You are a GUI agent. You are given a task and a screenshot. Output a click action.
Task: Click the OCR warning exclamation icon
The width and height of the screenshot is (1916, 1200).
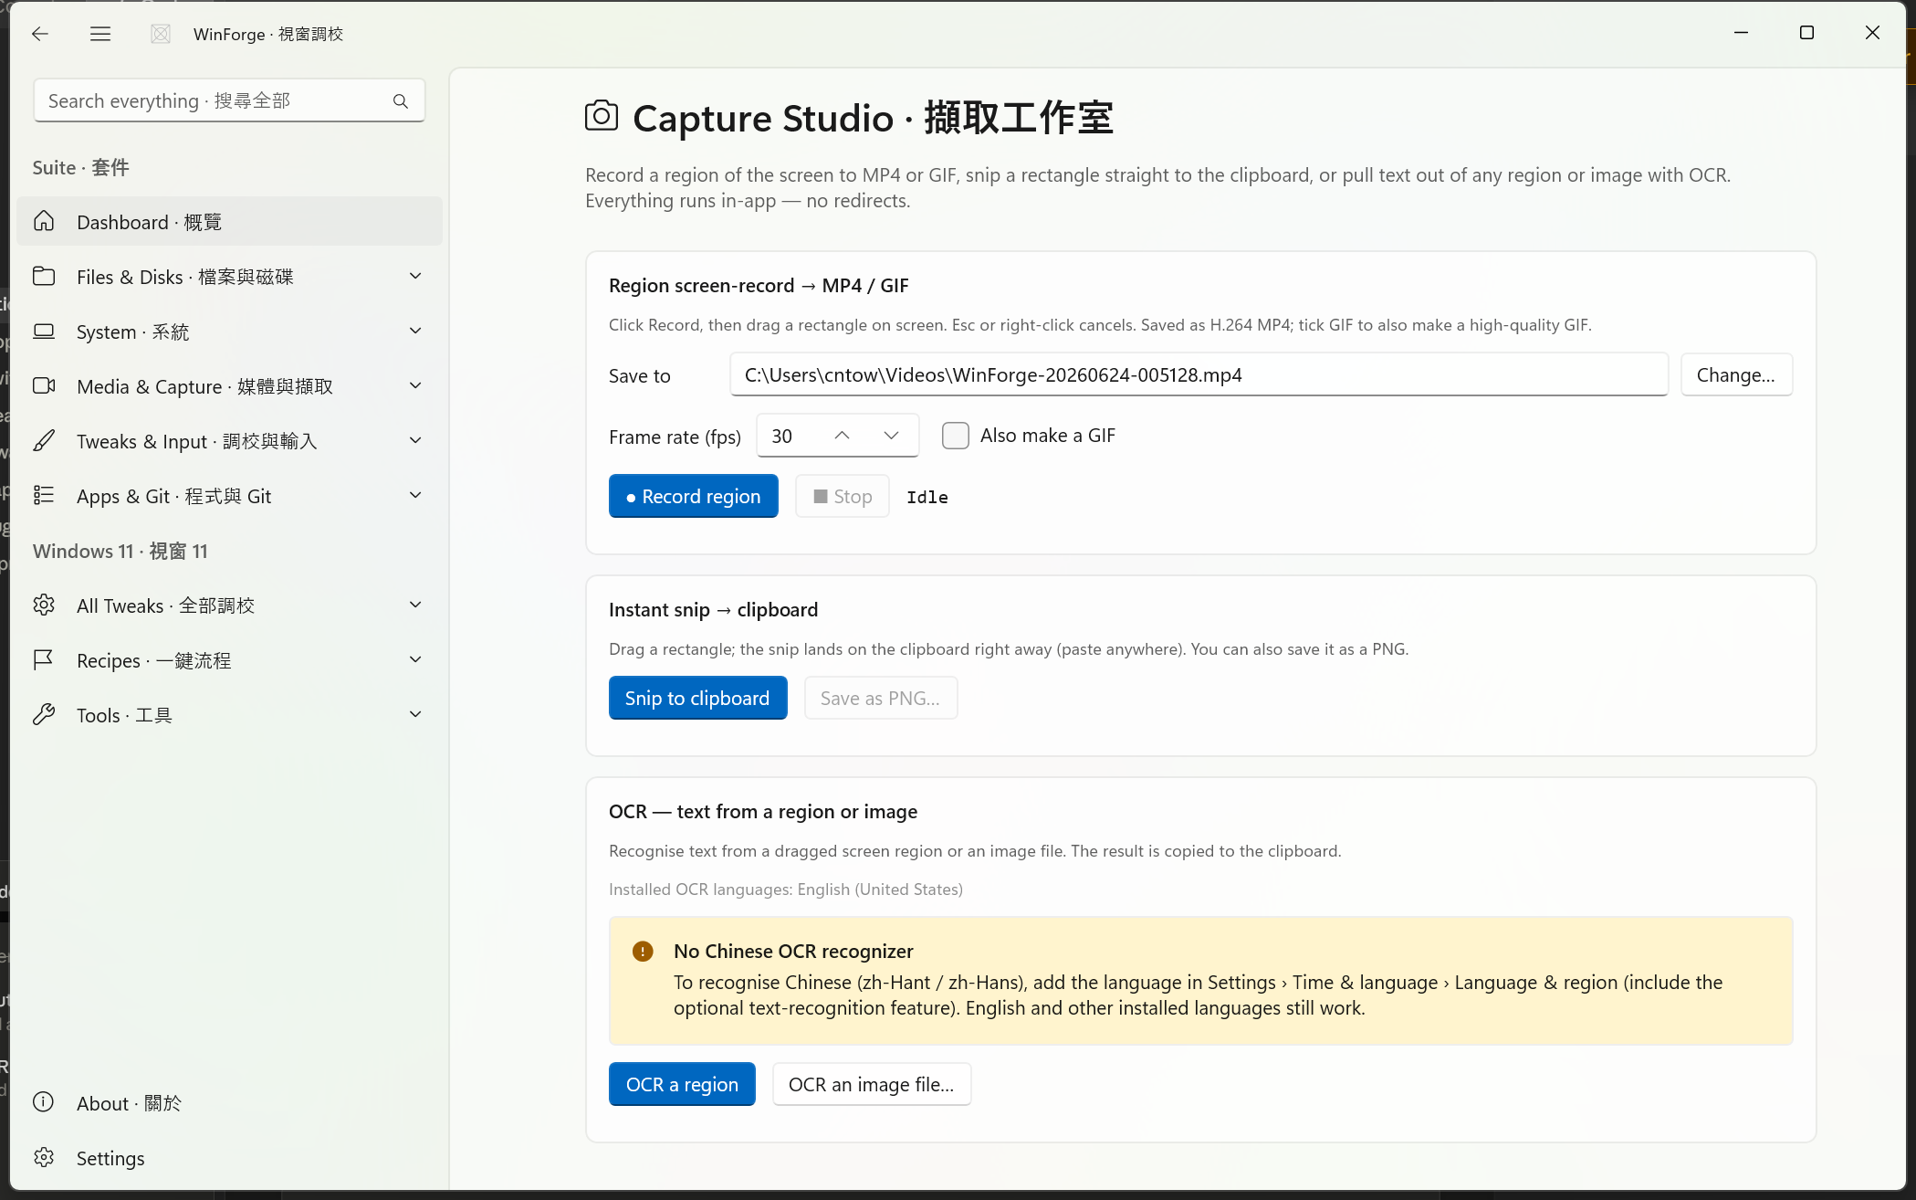coord(643,952)
